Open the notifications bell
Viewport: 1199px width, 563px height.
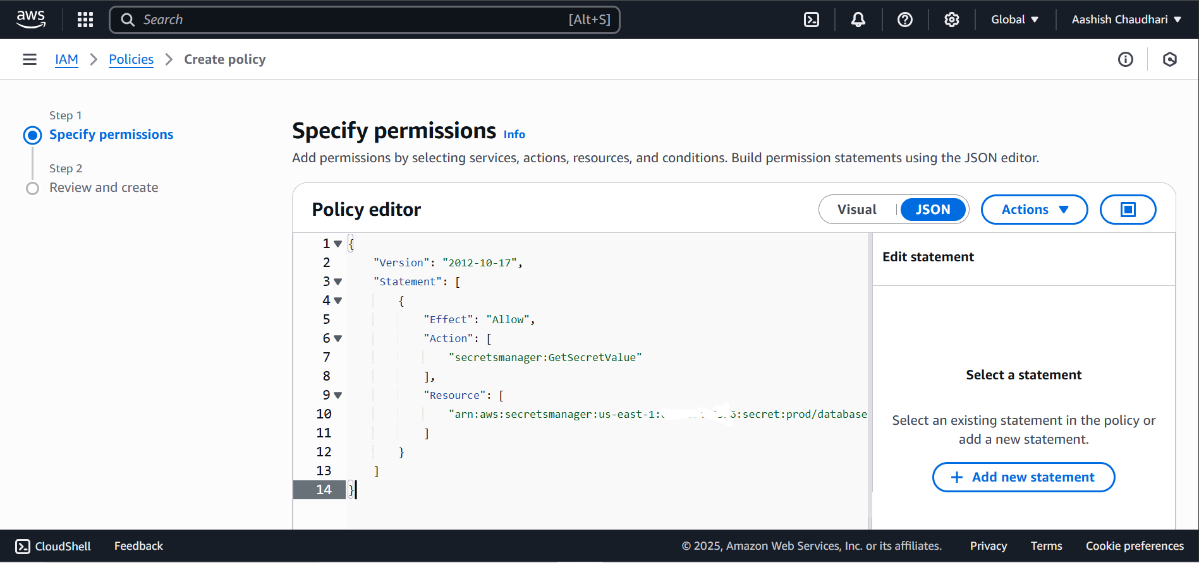858,20
